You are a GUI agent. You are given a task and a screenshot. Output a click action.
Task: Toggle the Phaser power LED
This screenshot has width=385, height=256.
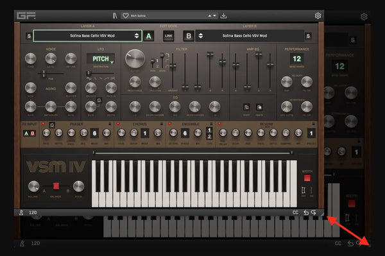pos(43,124)
